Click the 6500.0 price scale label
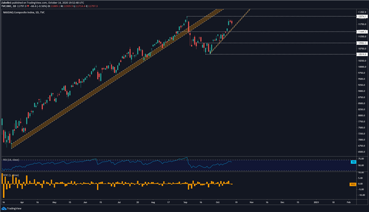The height and width of the screenshot is (212, 369). click(362, 152)
